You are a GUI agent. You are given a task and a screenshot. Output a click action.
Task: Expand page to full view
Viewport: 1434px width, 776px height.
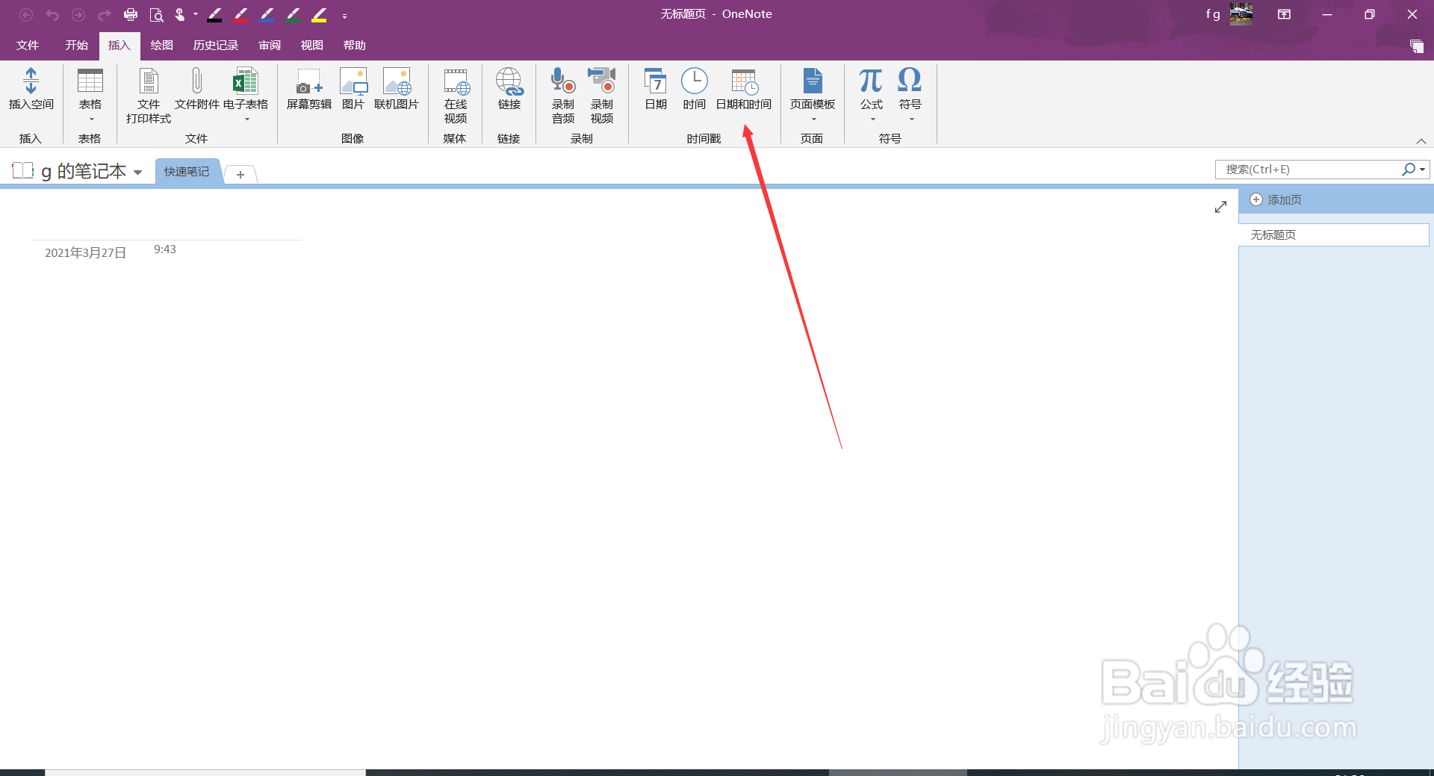tap(1220, 207)
